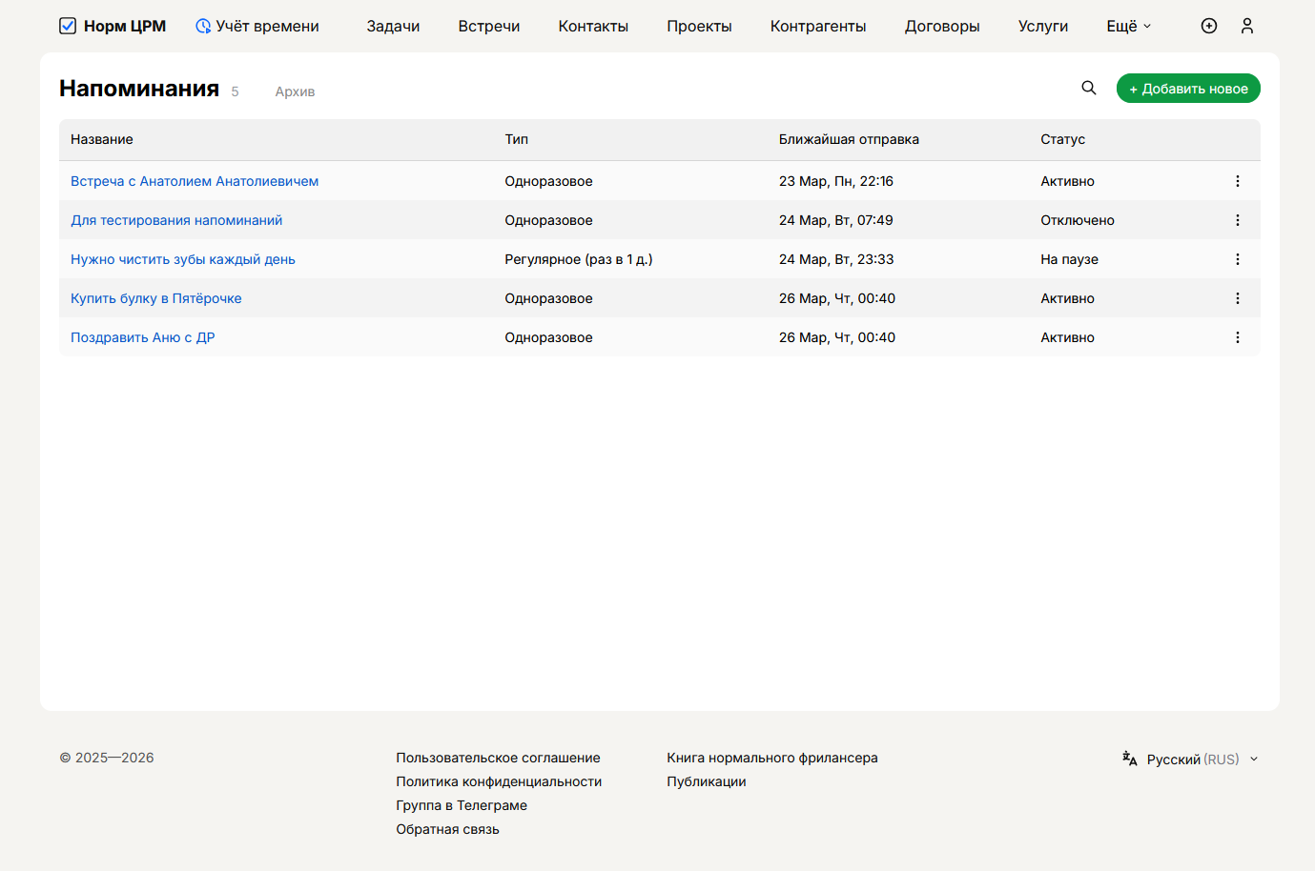Open three-dot menu for Купить булку в Пятёрочке
This screenshot has width=1315, height=871.
(x=1238, y=298)
